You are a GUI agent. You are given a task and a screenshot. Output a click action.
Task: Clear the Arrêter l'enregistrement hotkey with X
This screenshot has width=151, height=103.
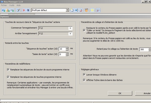(x=70, y=34)
